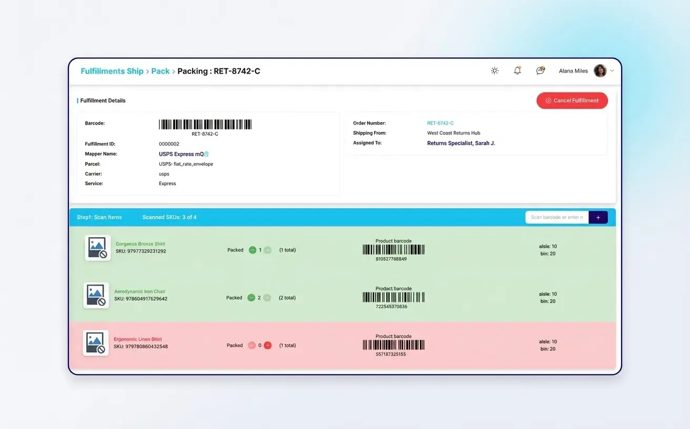690x429 pixels.
Task: Switch to dark theme using the sun icon
Action: [x=494, y=70]
